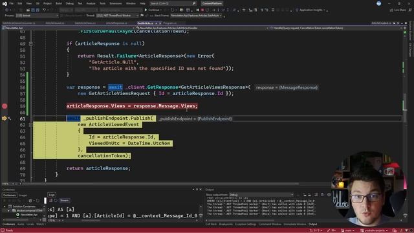Switch to the Call Stack tab
This screenshot has height=233, width=414.
point(211,225)
